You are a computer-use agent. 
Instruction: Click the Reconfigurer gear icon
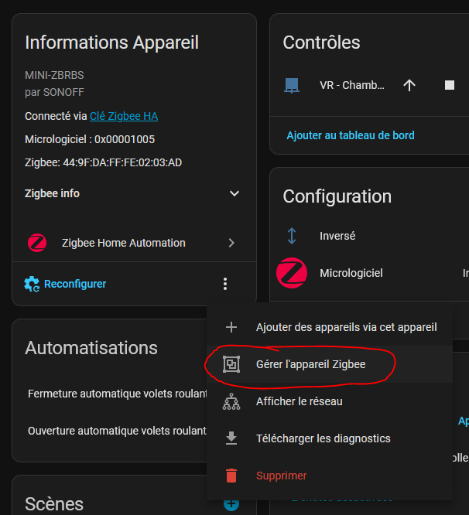coord(32,284)
